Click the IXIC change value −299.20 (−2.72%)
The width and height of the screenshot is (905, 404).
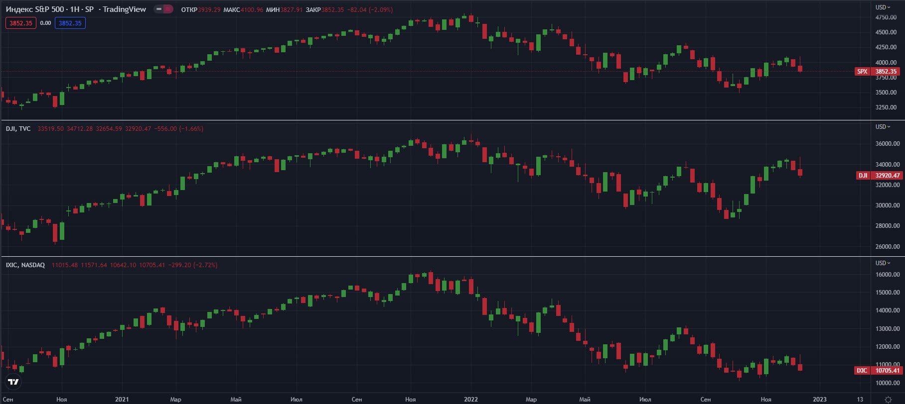tap(192, 265)
